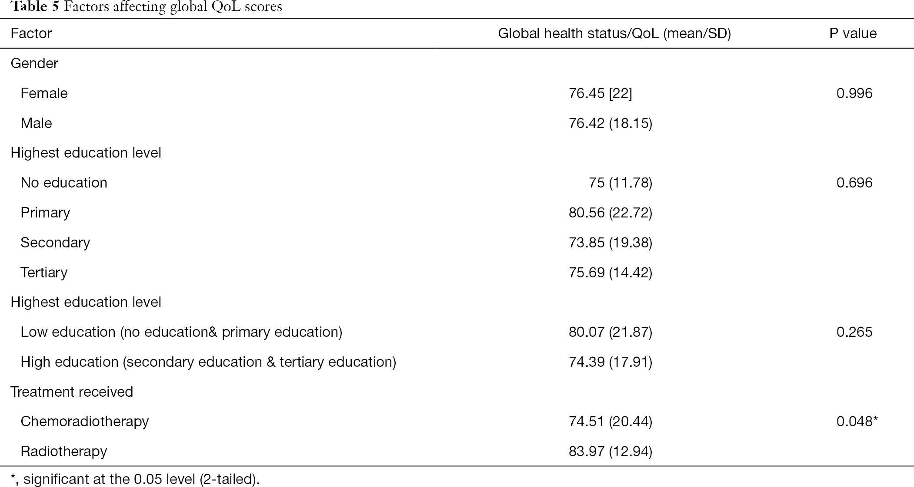Click the Tertiary mean value 75.69 (14.42)
The width and height of the screenshot is (914, 487).
pos(610,273)
